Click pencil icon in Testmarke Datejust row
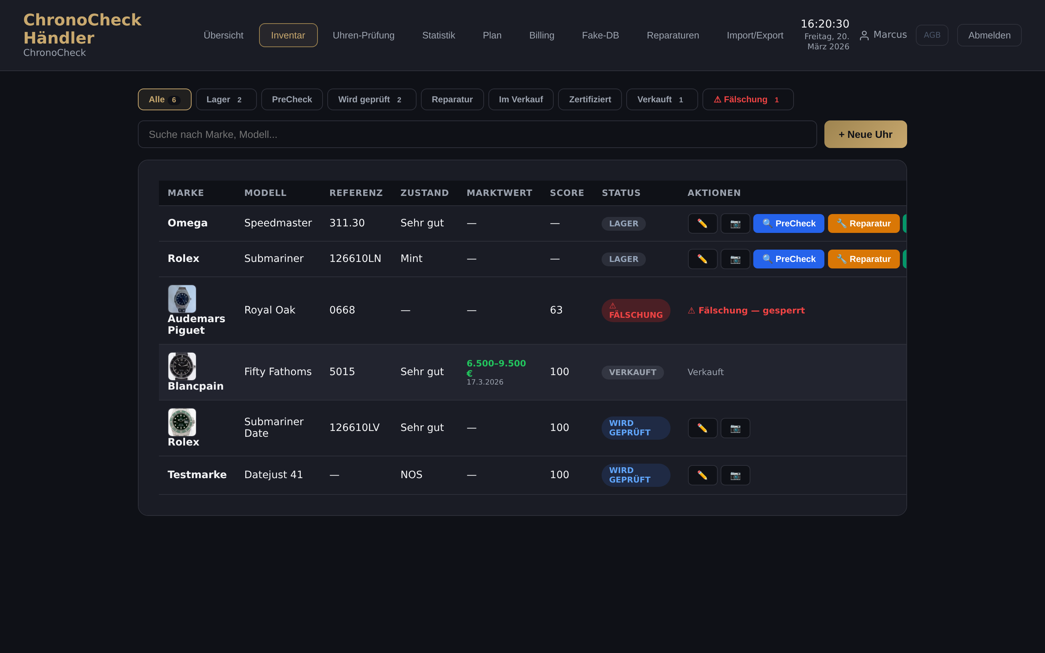Screen dimensions: 1045x653 coord(702,475)
